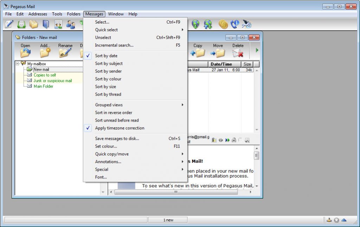Open the blue address book icon

pos(46,24)
